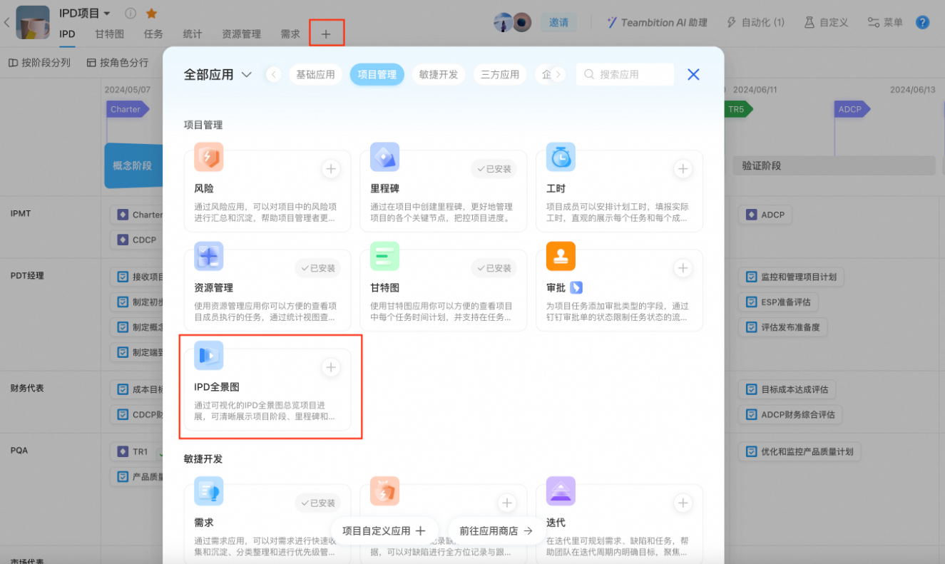Viewport: 945px width, 564px height.
Task: Open the 需求 requirements app icon
Action: [x=208, y=491]
